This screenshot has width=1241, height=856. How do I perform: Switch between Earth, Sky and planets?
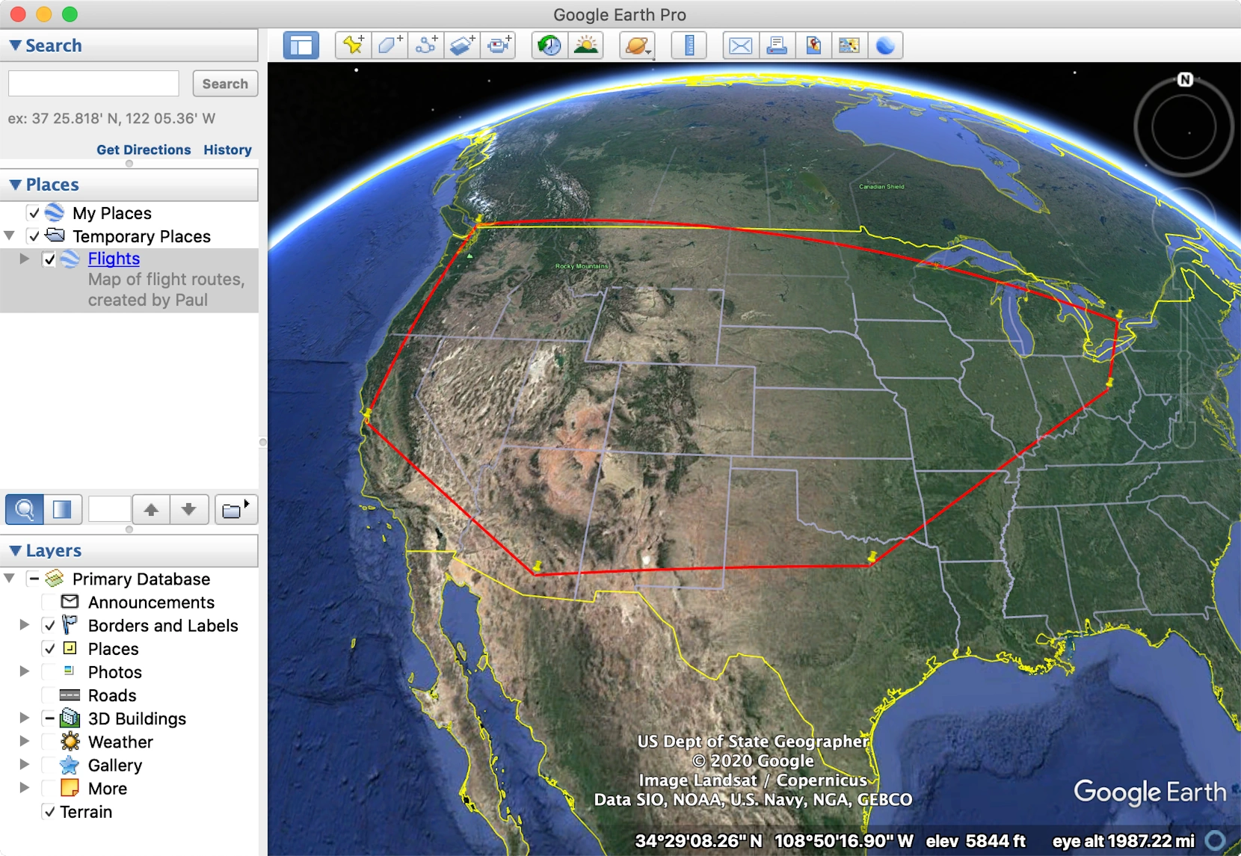pos(638,46)
